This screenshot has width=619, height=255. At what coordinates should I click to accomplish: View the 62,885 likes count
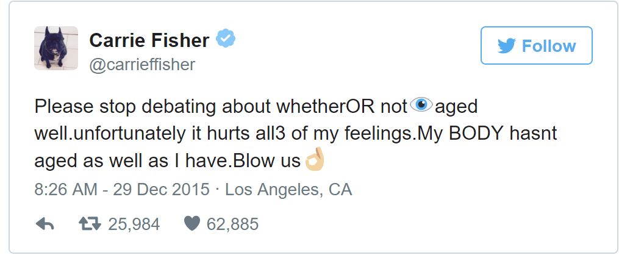pyautogui.click(x=232, y=224)
